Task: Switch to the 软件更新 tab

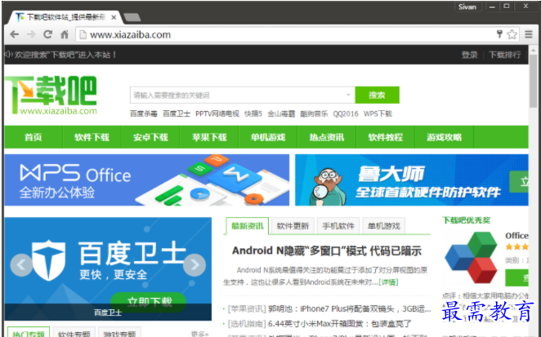Action: pyautogui.click(x=293, y=226)
